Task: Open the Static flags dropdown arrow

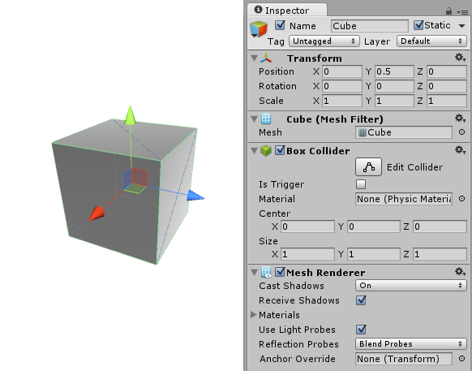Action: (462, 26)
